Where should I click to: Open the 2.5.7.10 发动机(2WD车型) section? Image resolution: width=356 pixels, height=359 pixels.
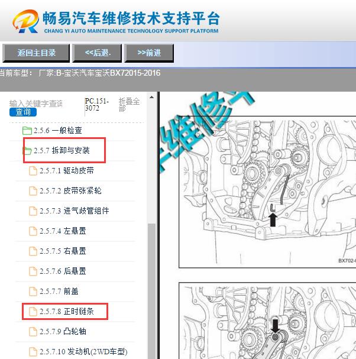coord(83,352)
